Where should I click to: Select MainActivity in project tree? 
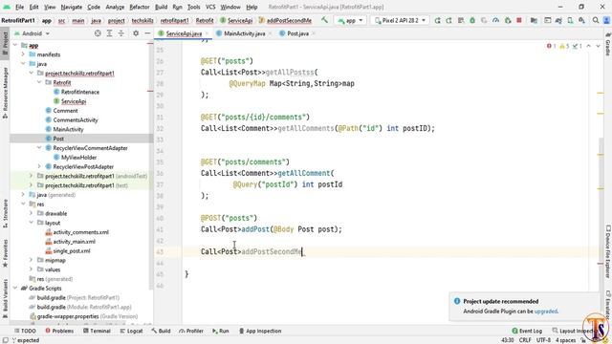coord(68,130)
